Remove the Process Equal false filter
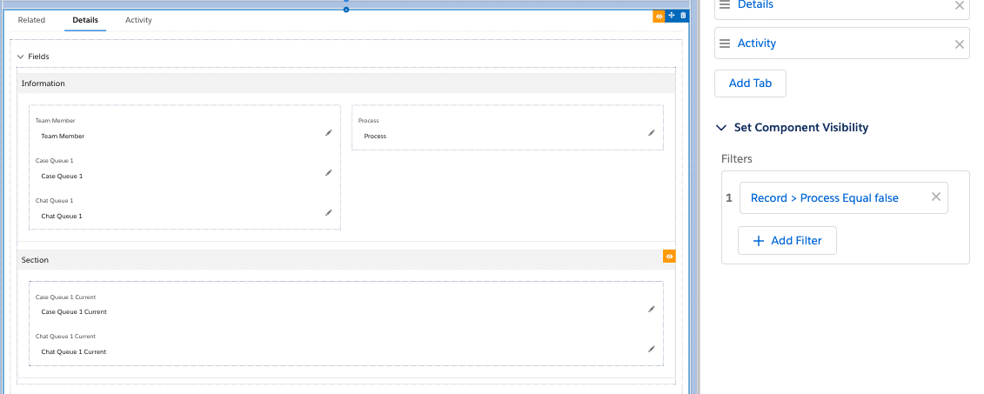Screen dimensions: 984x394 coord(935,197)
